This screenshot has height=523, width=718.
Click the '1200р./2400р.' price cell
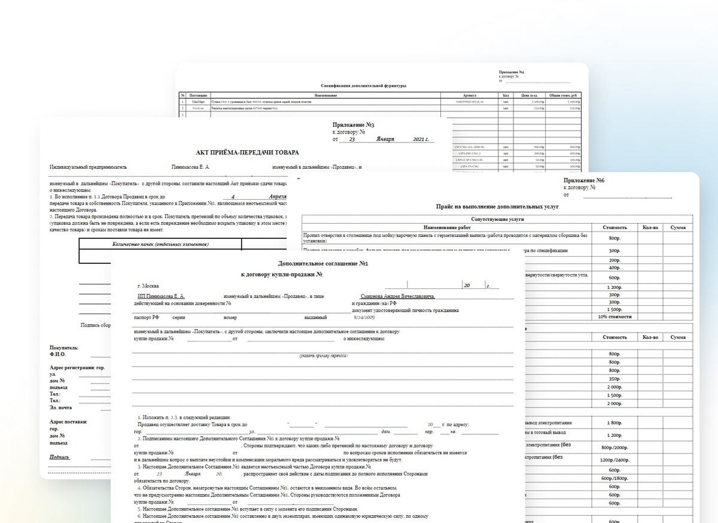(614, 460)
